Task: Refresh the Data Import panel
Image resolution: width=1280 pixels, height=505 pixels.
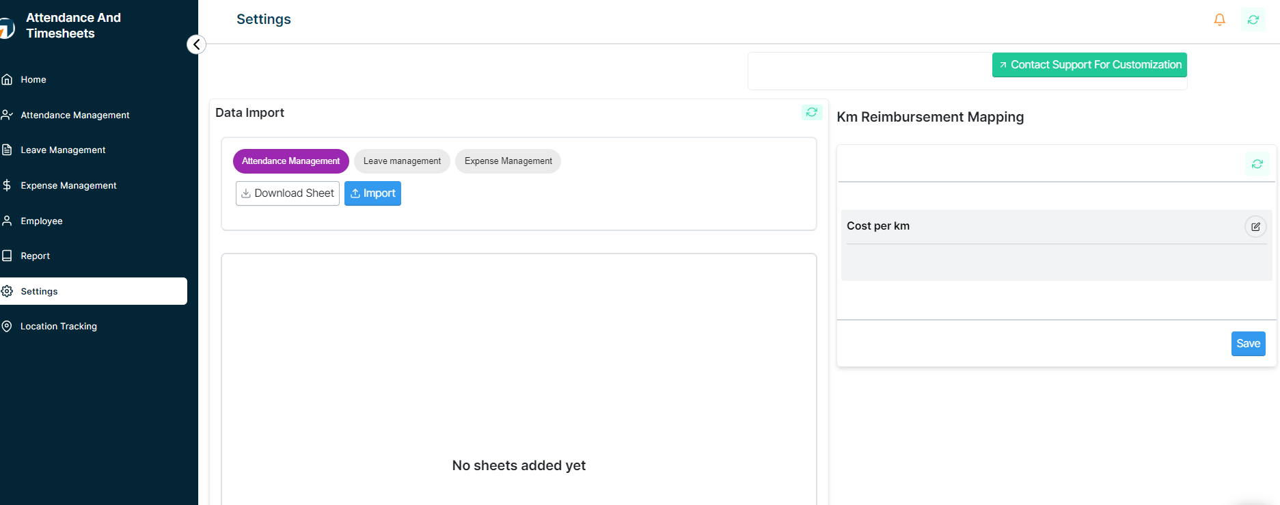Action: 811,112
